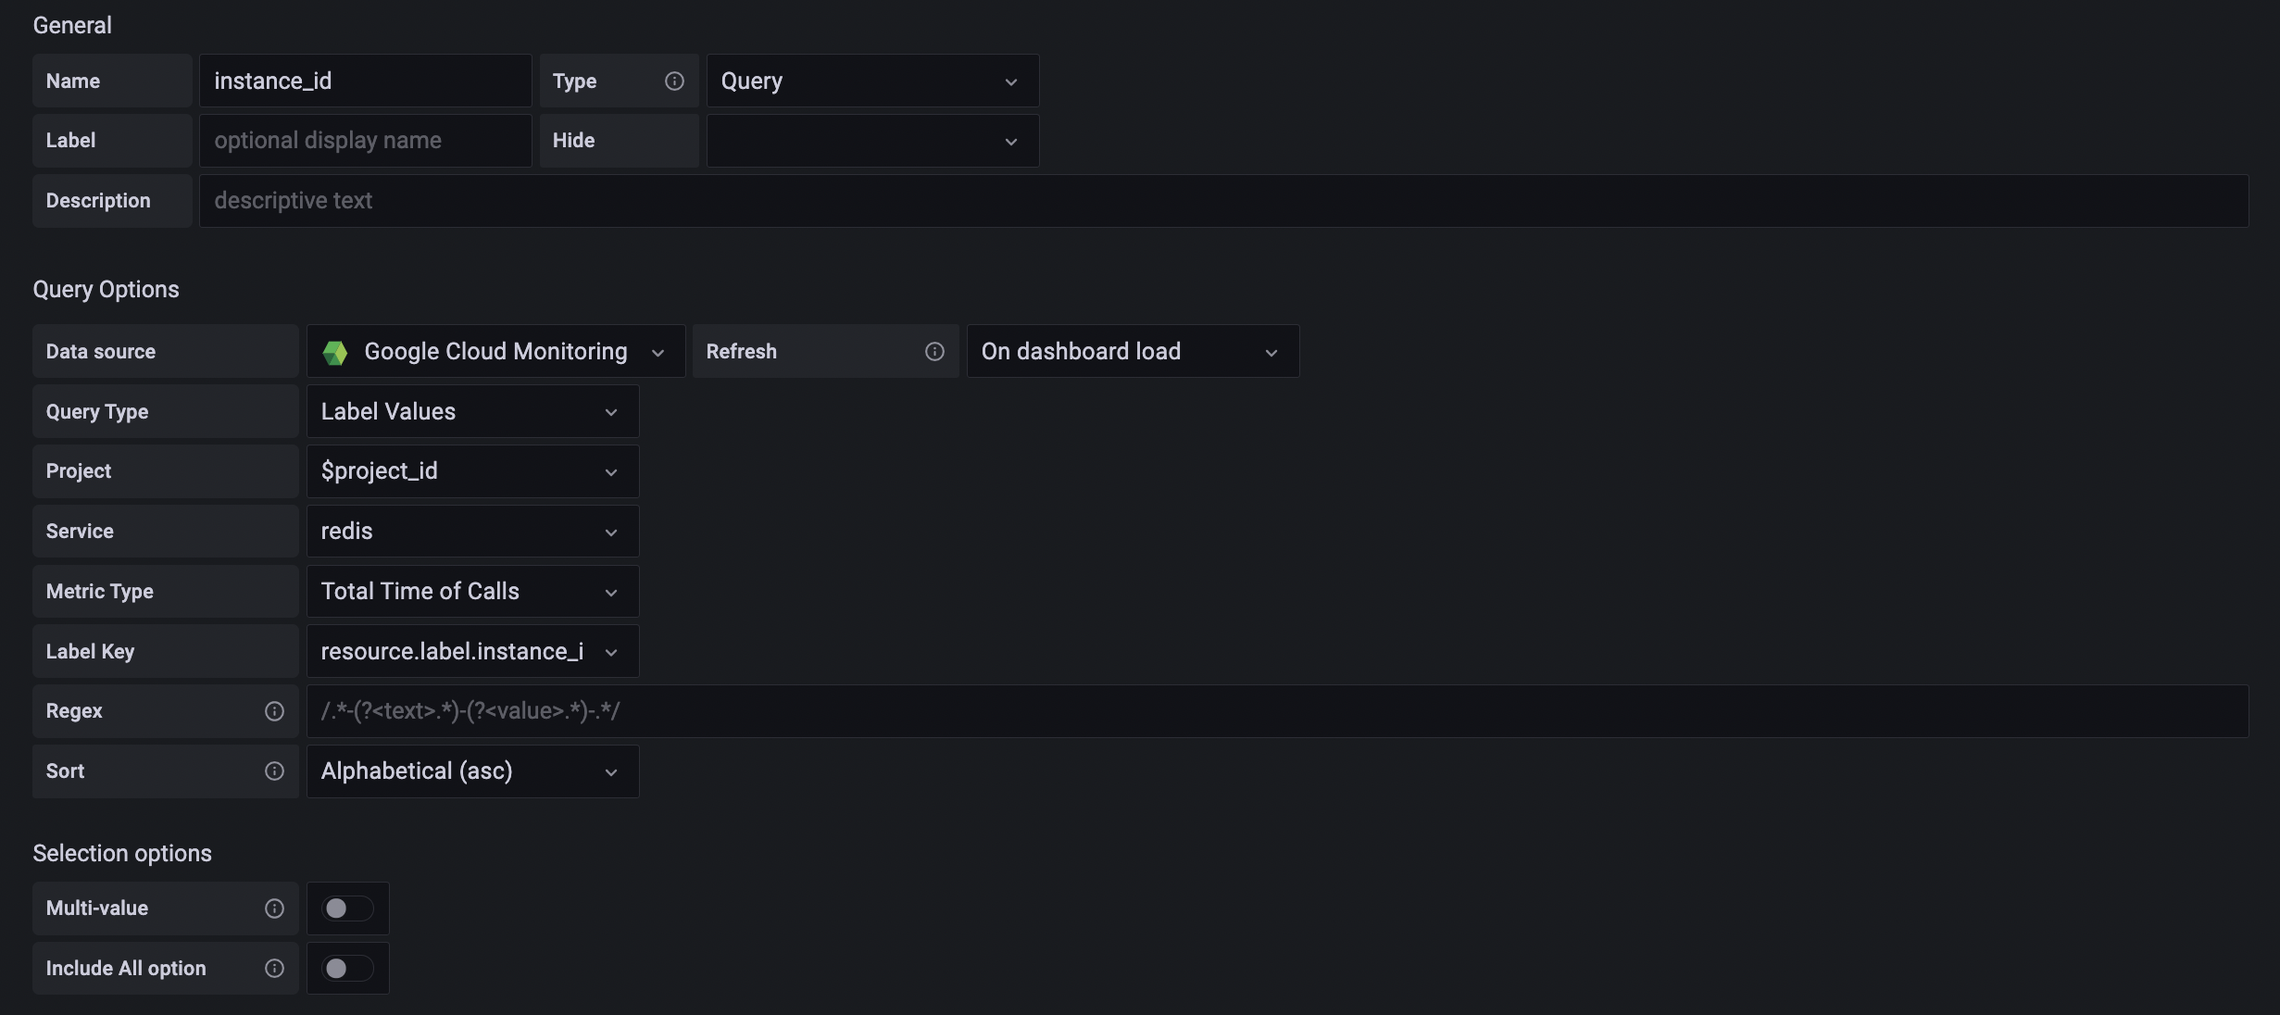The width and height of the screenshot is (2280, 1015).
Task: Select the Google Cloud Monitoring data source
Action: (495, 352)
